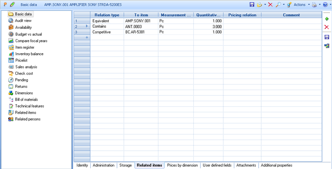Open Compare fiscal years view
This screenshot has width=332, height=169.
tap(31, 41)
